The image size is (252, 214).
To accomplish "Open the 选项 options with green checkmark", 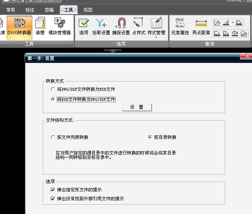I will [84, 26].
